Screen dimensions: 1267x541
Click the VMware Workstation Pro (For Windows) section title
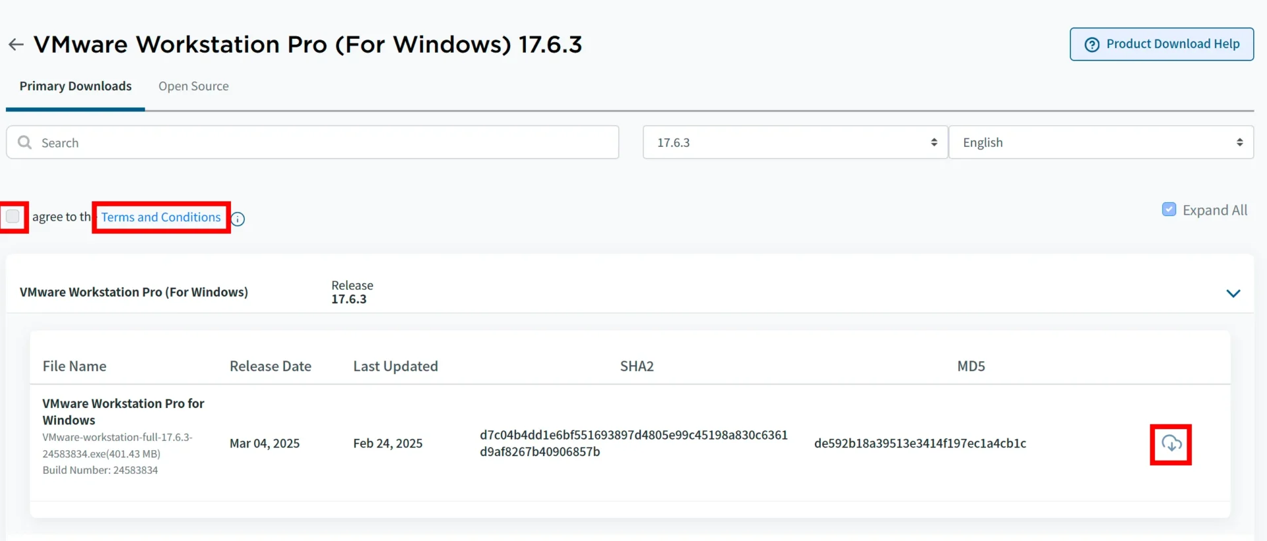[134, 292]
